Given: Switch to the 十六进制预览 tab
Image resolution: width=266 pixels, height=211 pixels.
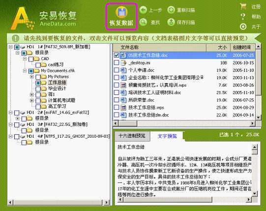Looking at the screenshot, I should 132,136.
